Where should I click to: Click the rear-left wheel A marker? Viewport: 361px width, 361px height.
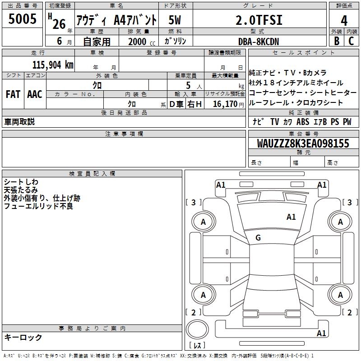pyautogui.click(x=203, y=295)
